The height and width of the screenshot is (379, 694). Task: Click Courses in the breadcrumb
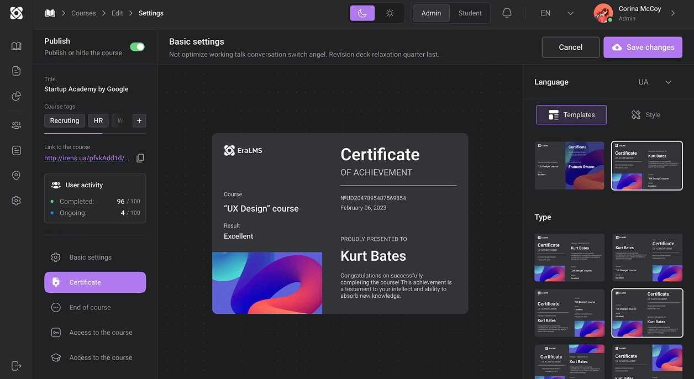83,13
